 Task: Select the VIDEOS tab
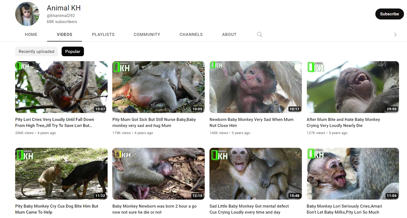click(x=64, y=35)
